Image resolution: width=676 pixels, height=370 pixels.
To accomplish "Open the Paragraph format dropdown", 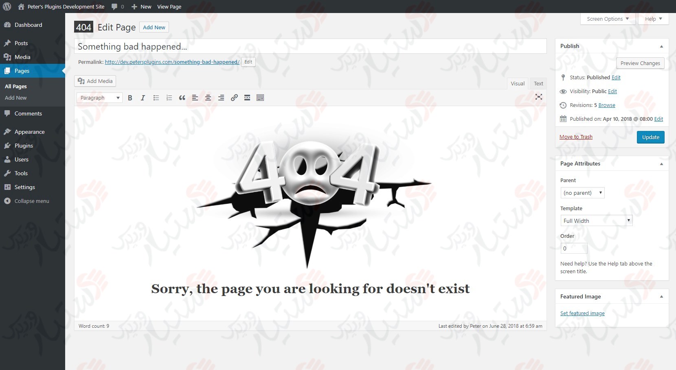I will pyautogui.click(x=99, y=98).
